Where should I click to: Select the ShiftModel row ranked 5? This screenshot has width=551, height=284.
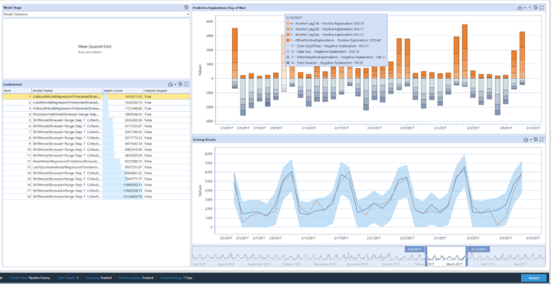click(96, 120)
